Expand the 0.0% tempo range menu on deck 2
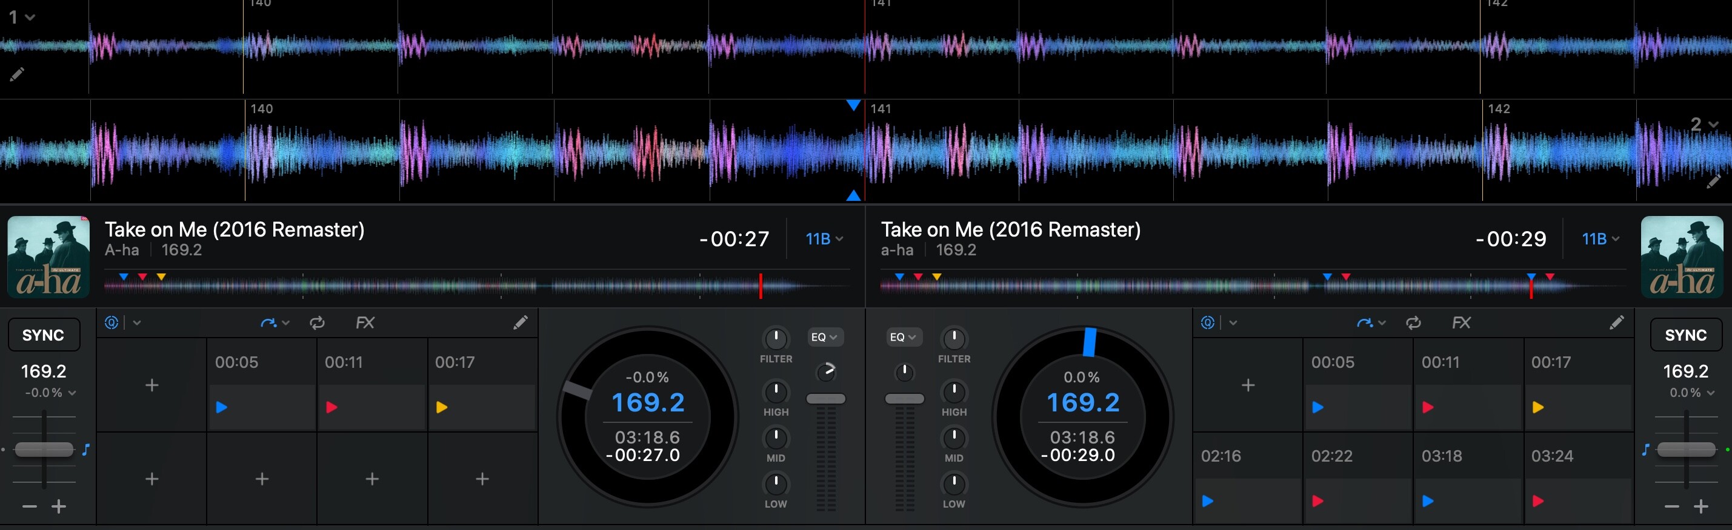1732x530 pixels. click(x=1693, y=393)
